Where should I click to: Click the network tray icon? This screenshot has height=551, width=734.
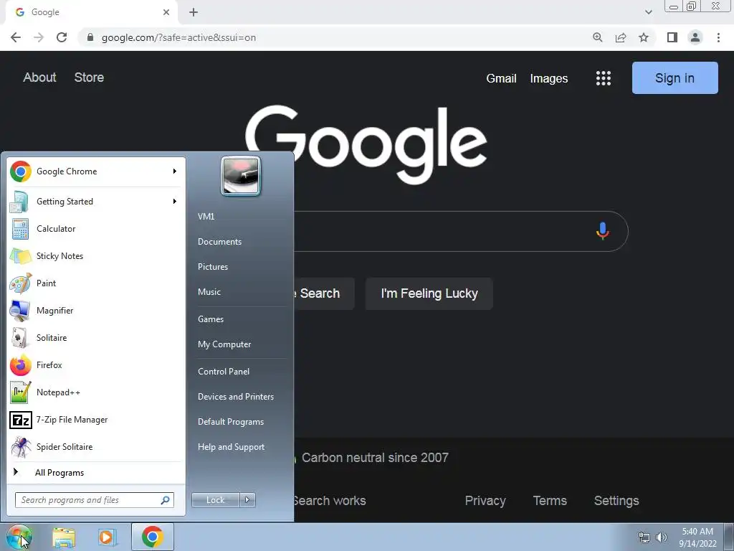(644, 537)
